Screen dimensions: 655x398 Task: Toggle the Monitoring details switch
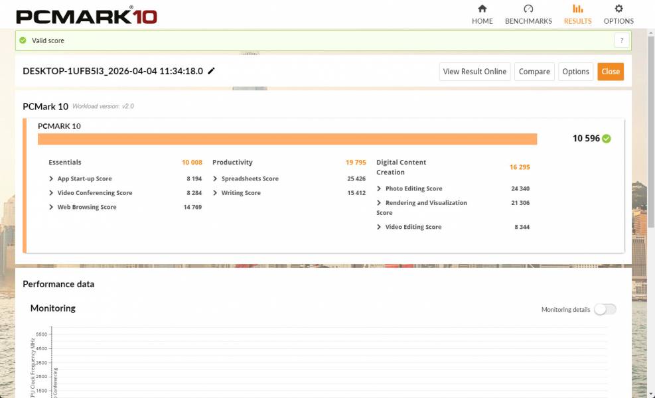pyautogui.click(x=605, y=309)
